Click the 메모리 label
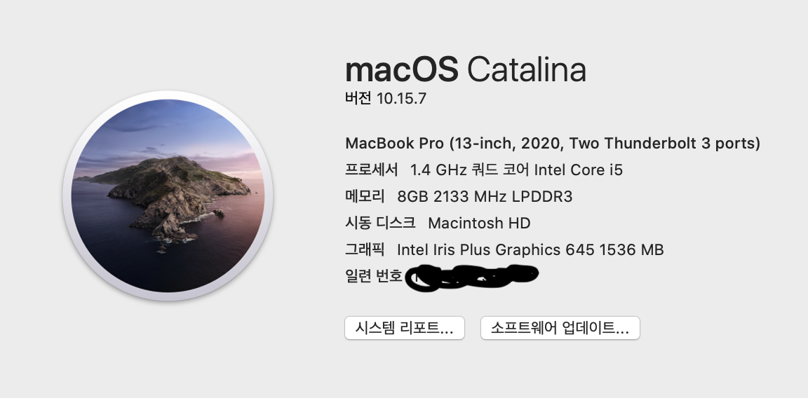 [x=365, y=196]
